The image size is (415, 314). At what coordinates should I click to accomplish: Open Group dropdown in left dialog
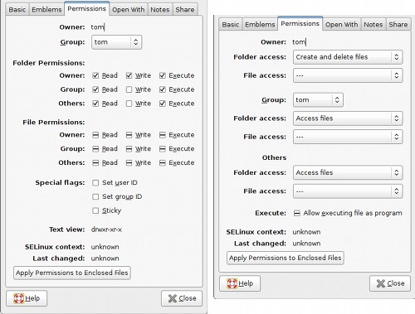tap(117, 42)
